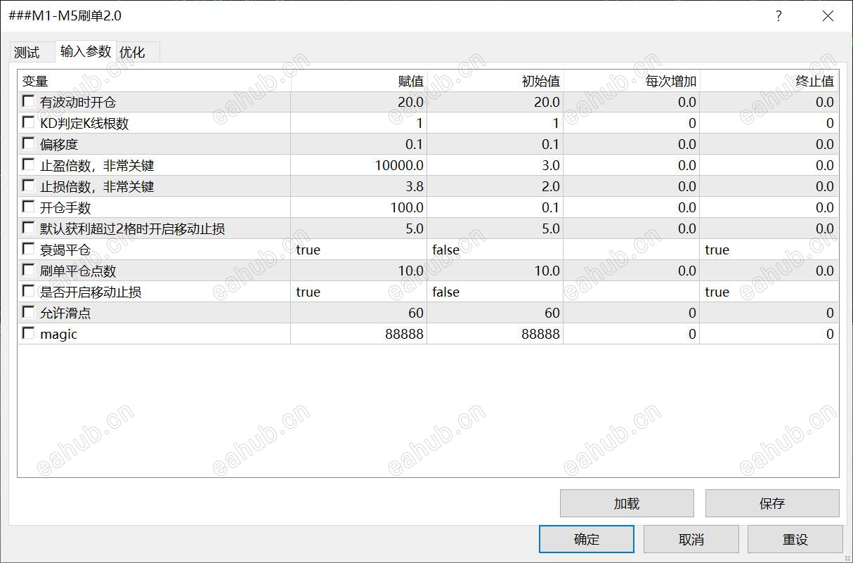Toggle the 允许滑点 checkbox
The width and height of the screenshot is (853, 563).
click(x=28, y=312)
